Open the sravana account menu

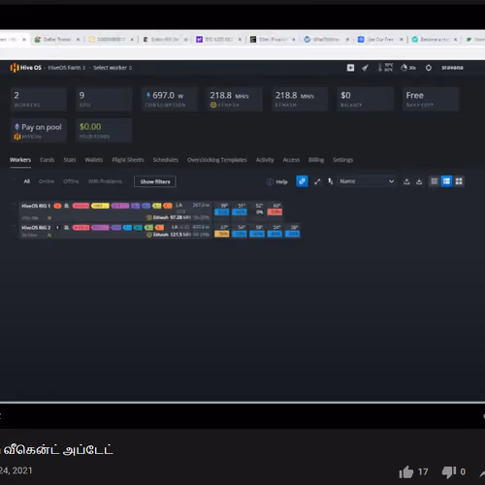[x=452, y=68]
